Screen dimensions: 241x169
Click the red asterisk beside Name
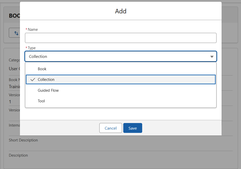click(26, 30)
